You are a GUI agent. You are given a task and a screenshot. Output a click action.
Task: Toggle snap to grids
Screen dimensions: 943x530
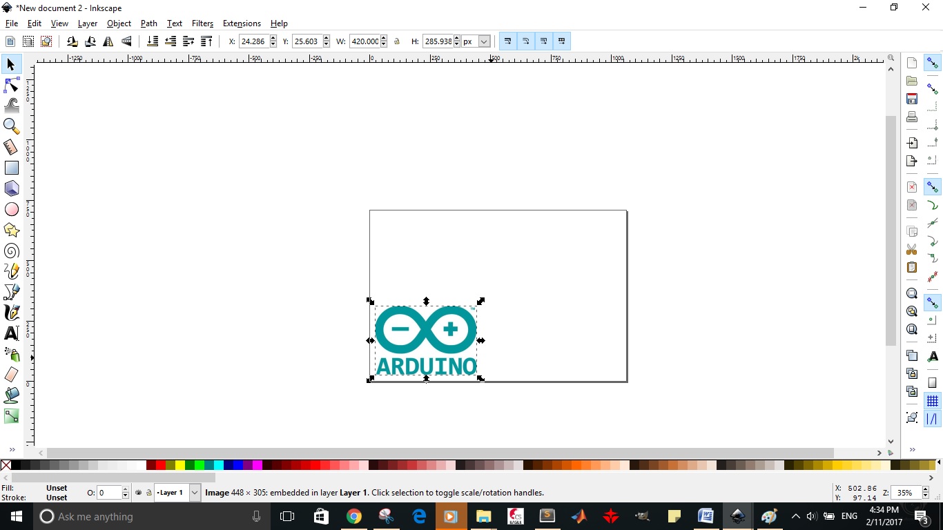[x=933, y=401]
